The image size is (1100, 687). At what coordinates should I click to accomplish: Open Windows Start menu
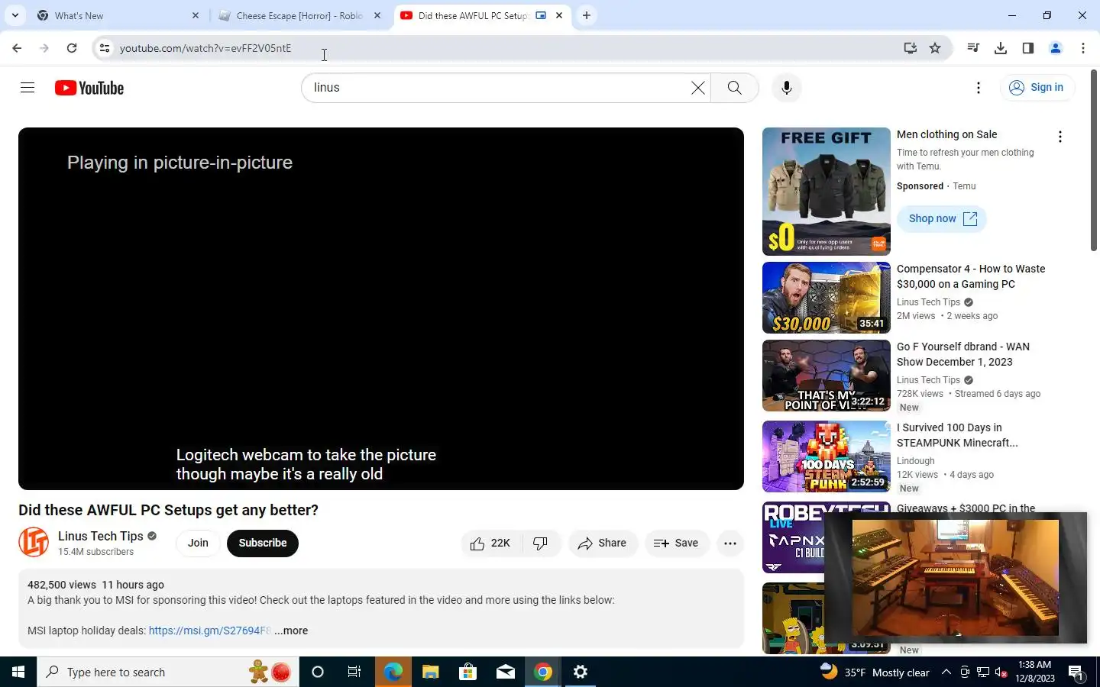click(x=18, y=672)
